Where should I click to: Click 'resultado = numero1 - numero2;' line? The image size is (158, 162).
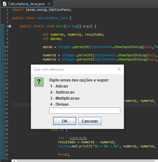coord(87,142)
